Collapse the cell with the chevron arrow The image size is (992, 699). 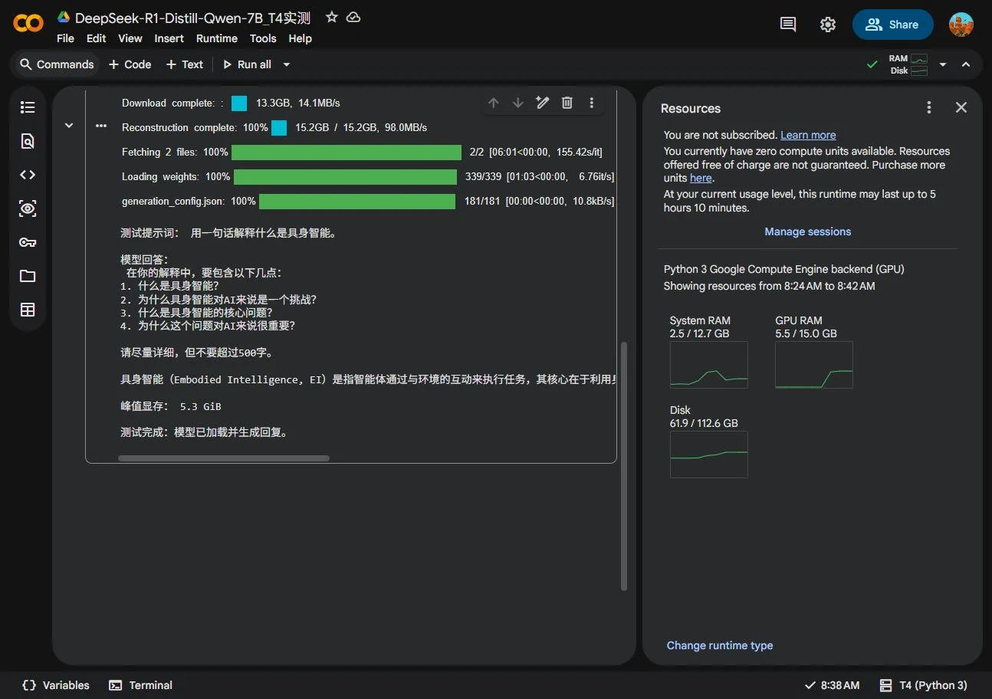point(69,126)
